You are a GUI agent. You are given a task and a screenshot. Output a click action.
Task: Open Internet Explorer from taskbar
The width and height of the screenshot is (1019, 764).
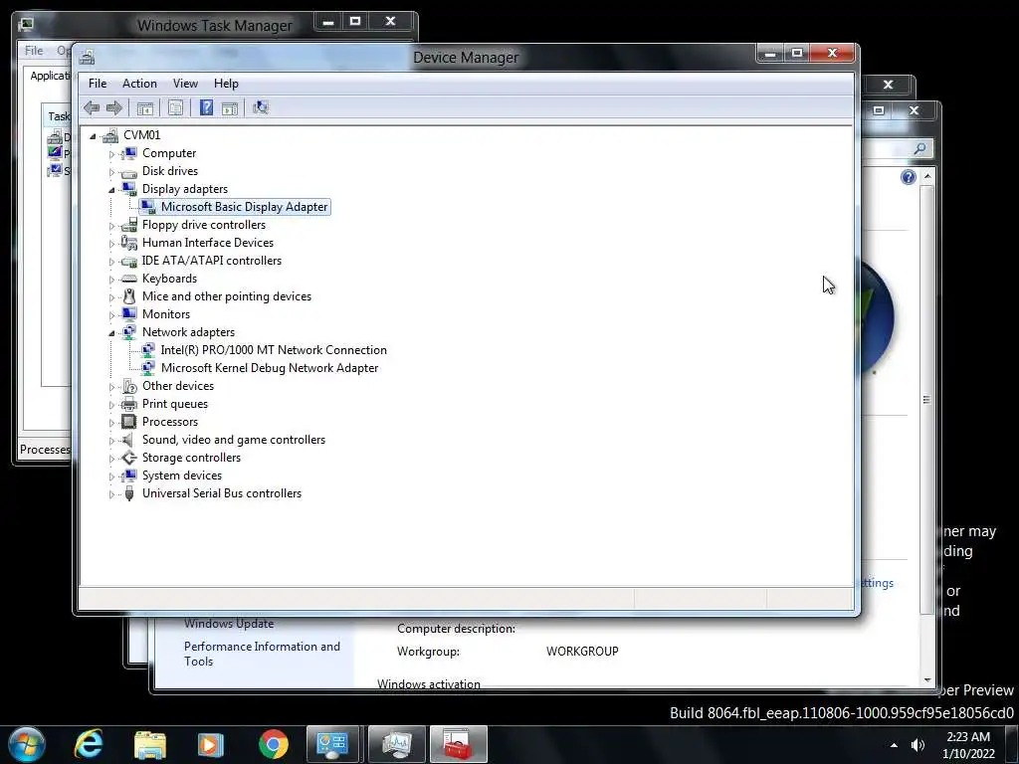pos(89,744)
